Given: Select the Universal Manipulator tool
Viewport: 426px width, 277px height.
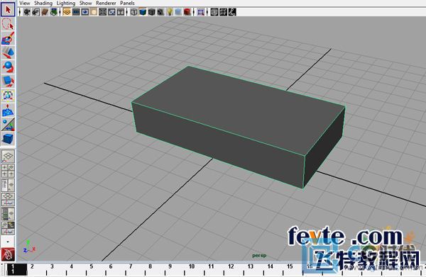Looking at the screenshot, I should coord(8,96).
